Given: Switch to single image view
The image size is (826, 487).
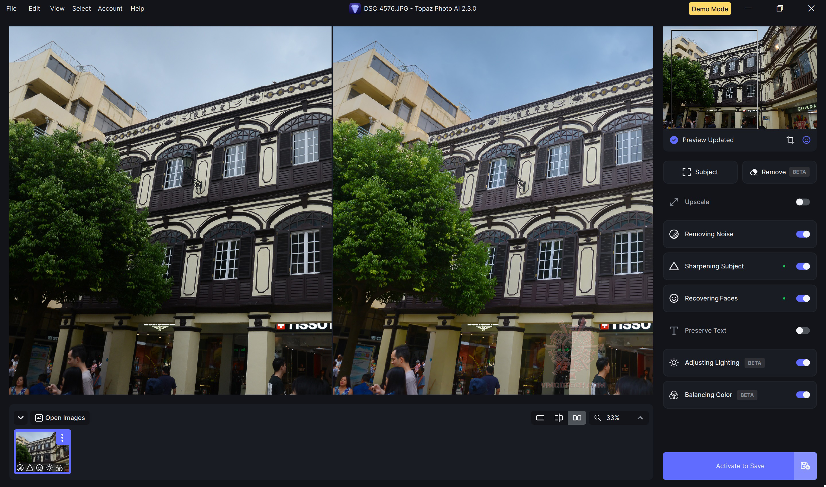Looking at the screenshot, I should click(540, 418).
